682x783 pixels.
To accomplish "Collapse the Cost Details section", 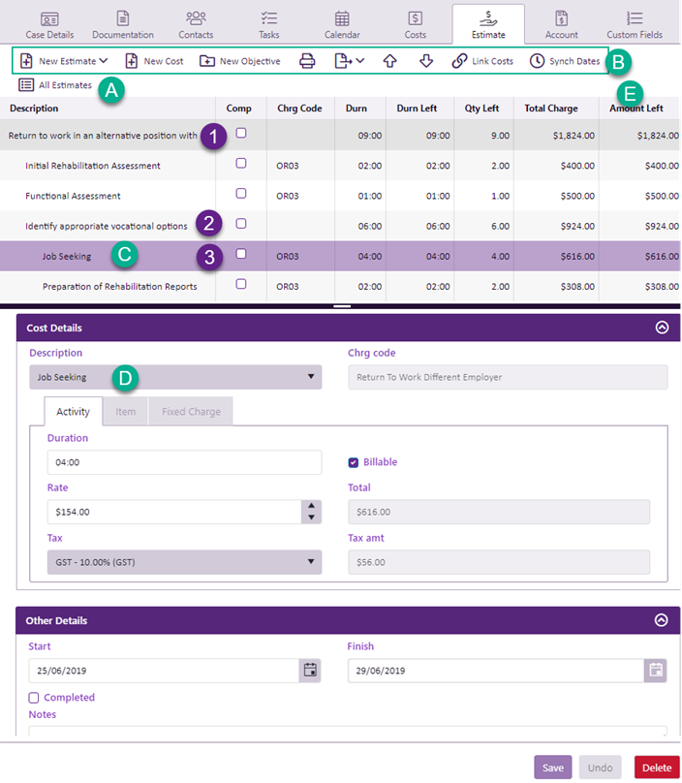I will click(662, 328).
